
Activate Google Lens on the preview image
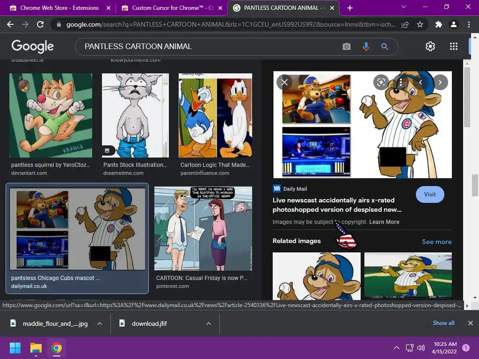(381, 82)
